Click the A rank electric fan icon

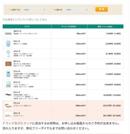click(8, 54)
